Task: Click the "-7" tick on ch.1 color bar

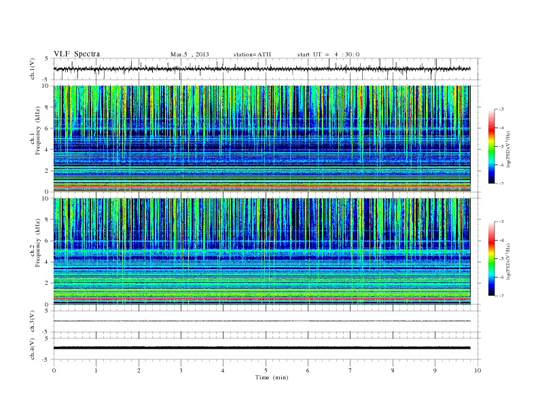Action: [x=501, y=184]
